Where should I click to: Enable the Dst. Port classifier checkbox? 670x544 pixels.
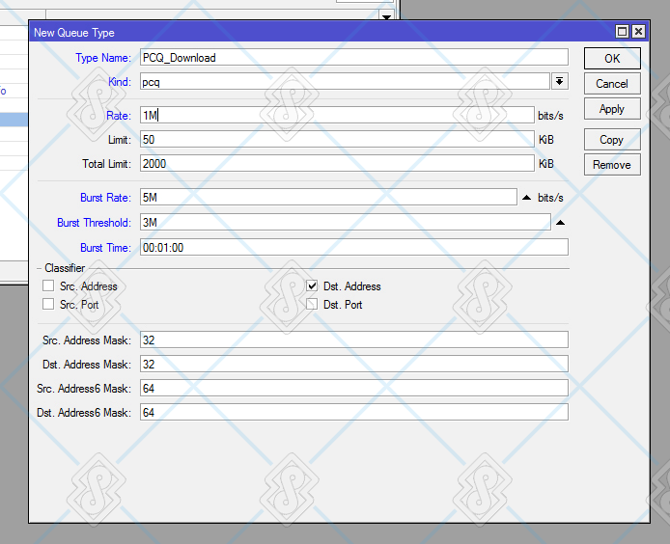(312, 304)
